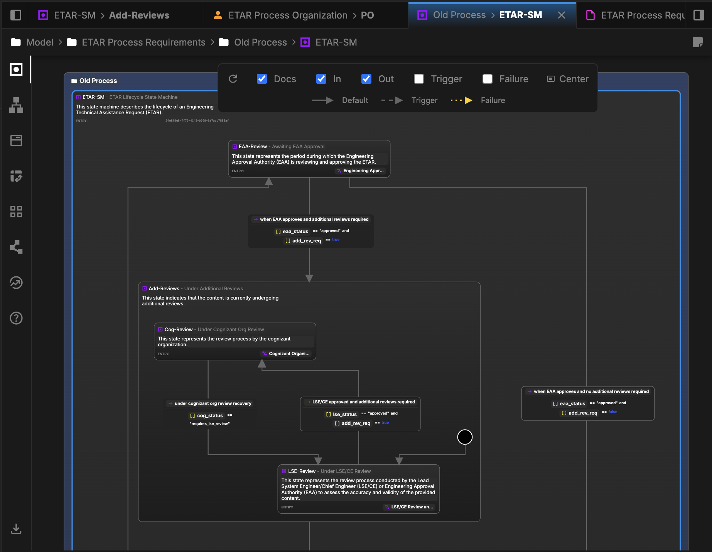Collapse the left panel with the top-left toggle

[x=15, y=15]
